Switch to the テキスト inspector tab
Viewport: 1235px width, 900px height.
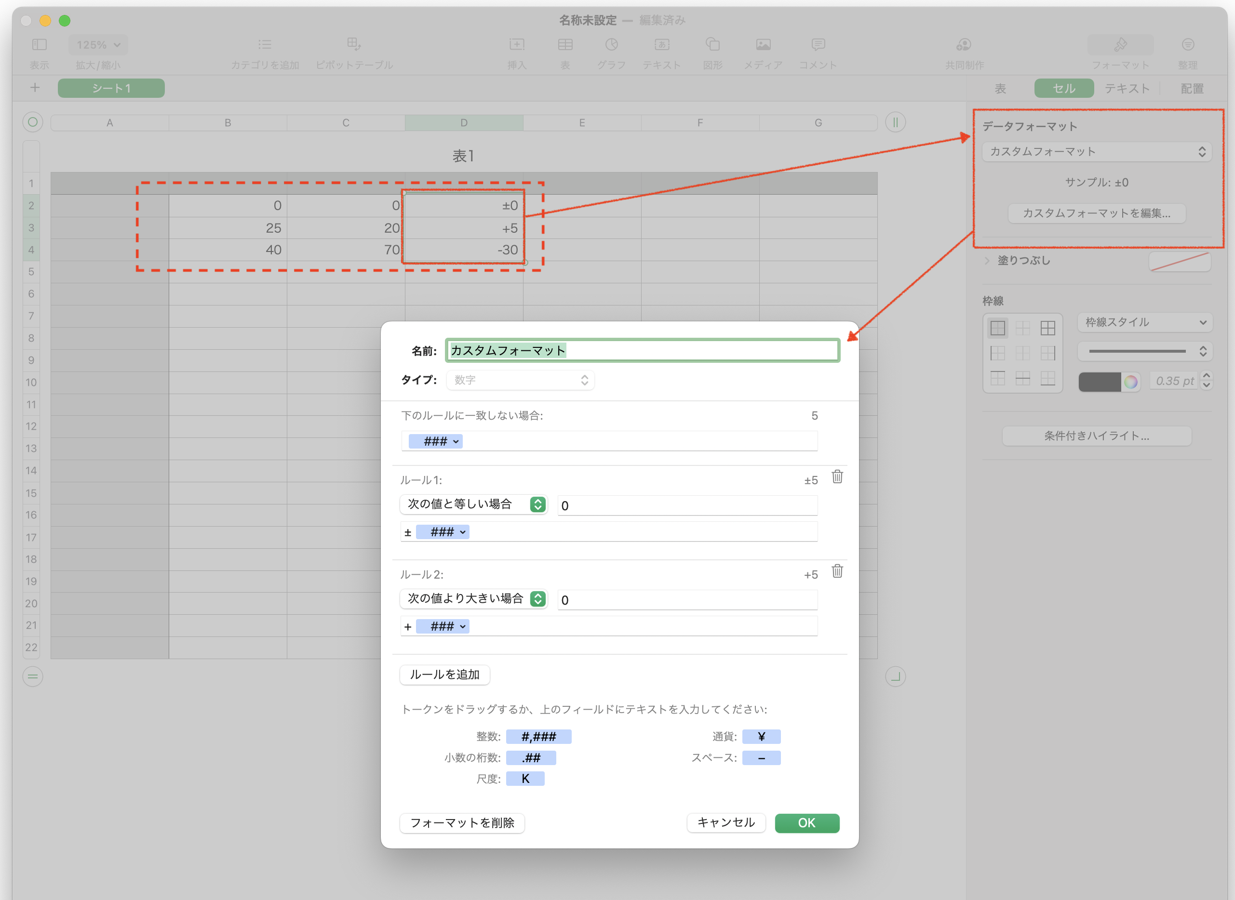pos(1127,88)
